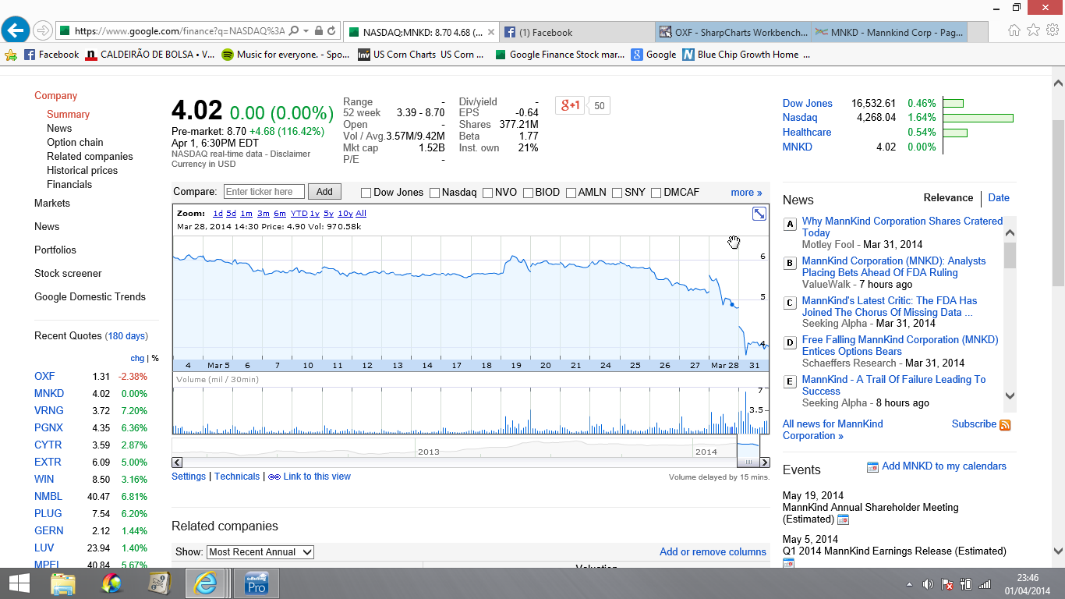Image resolution: width=1065 pixels, height=599 pixels.
Task: Show hidden system tray icons arrow
Action: [x=909, y=584]
